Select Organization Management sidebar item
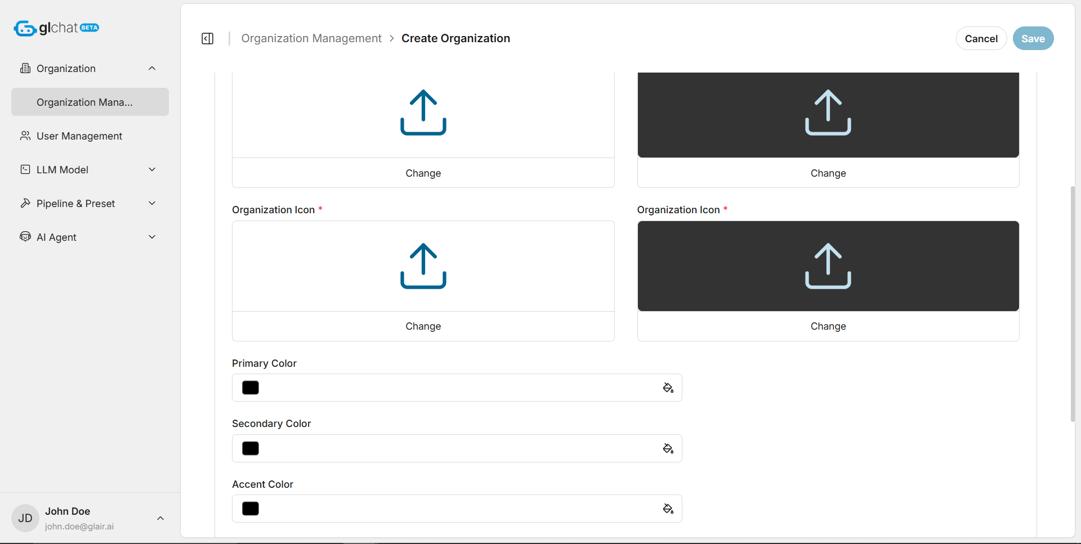This screenshot has width=1081, height=544. coord(84,102)
